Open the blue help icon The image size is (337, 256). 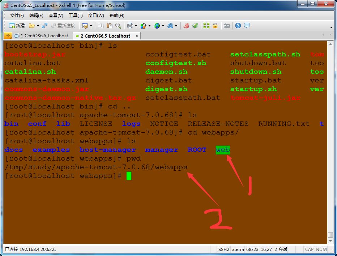coord(238,26)
